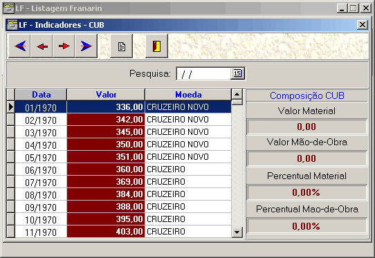
Task: Click the value cell 369,00
Action: 106,181
